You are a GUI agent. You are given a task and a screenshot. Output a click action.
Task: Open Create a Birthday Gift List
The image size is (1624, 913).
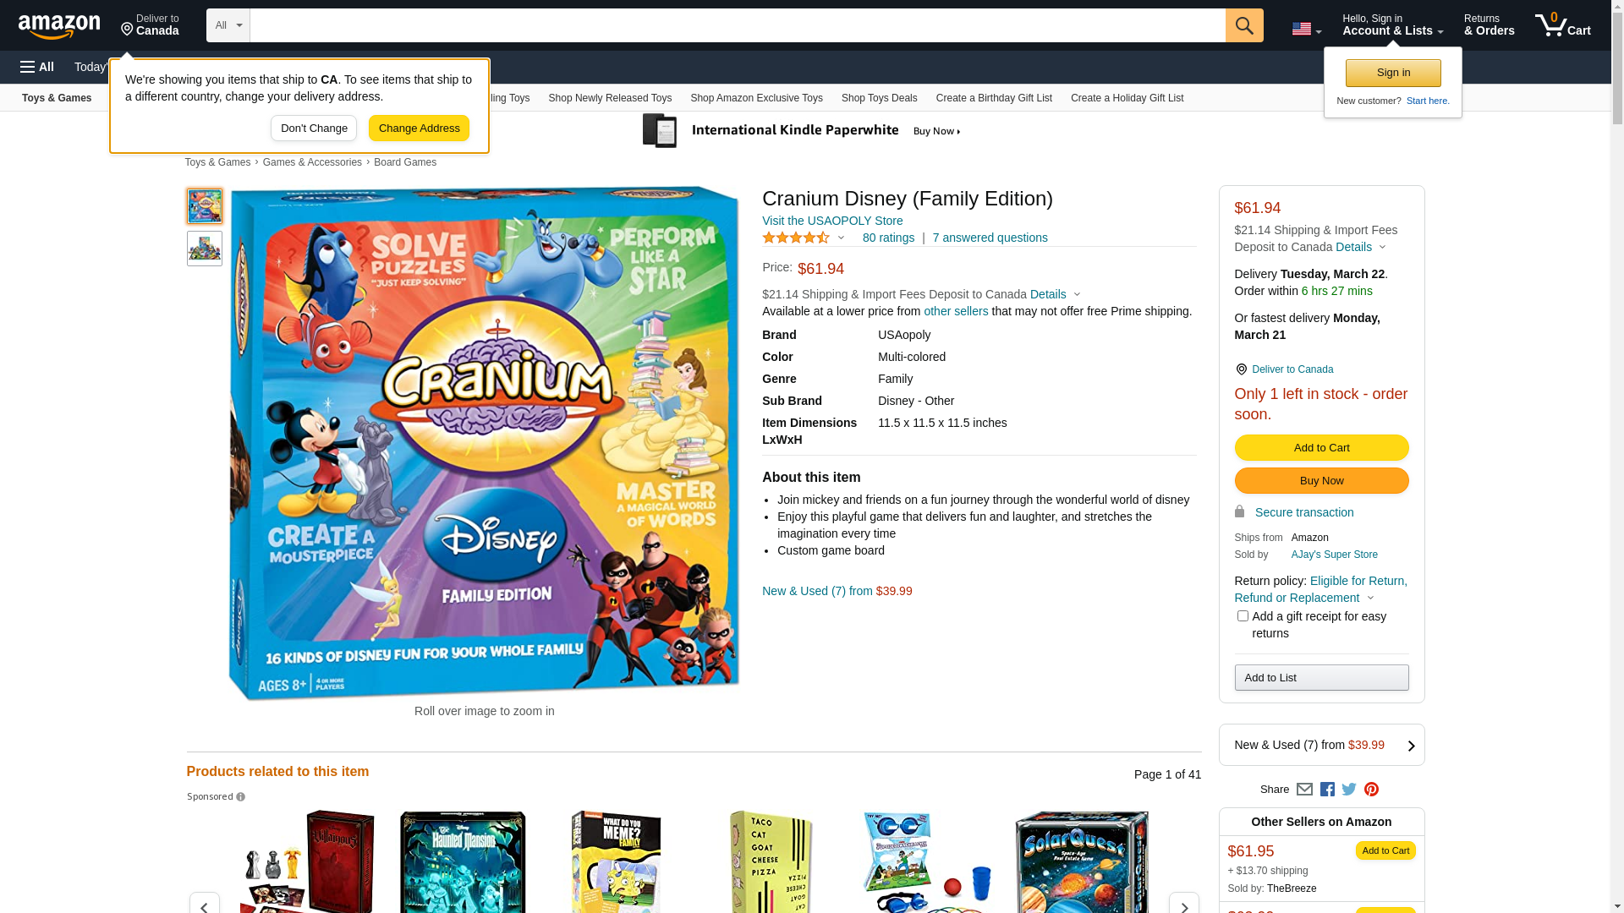pos(994,98)
